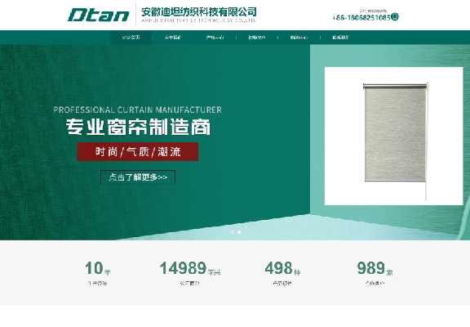The width and height of the screenshot is (470, 327).
Task: Open the second navigation menu item
Action: (173, 38)
